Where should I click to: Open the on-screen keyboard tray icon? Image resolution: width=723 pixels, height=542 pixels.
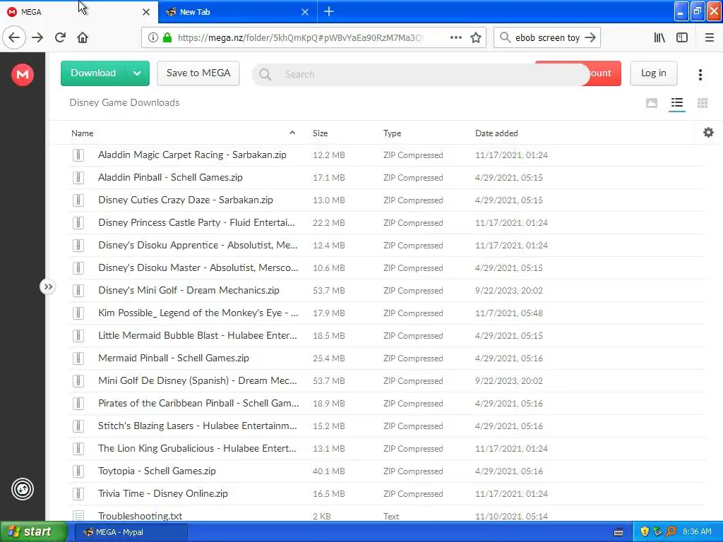[x=619, y=532]
